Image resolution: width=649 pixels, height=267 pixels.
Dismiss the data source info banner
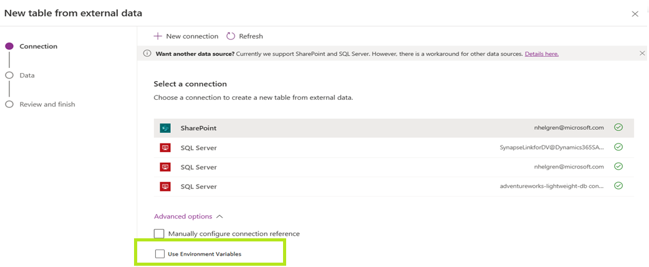pos(642,54)
